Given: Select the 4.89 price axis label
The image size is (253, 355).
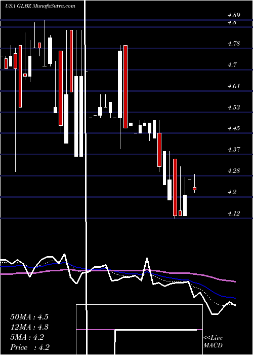Looking at the screenshot, I should [x=234, y=15].
